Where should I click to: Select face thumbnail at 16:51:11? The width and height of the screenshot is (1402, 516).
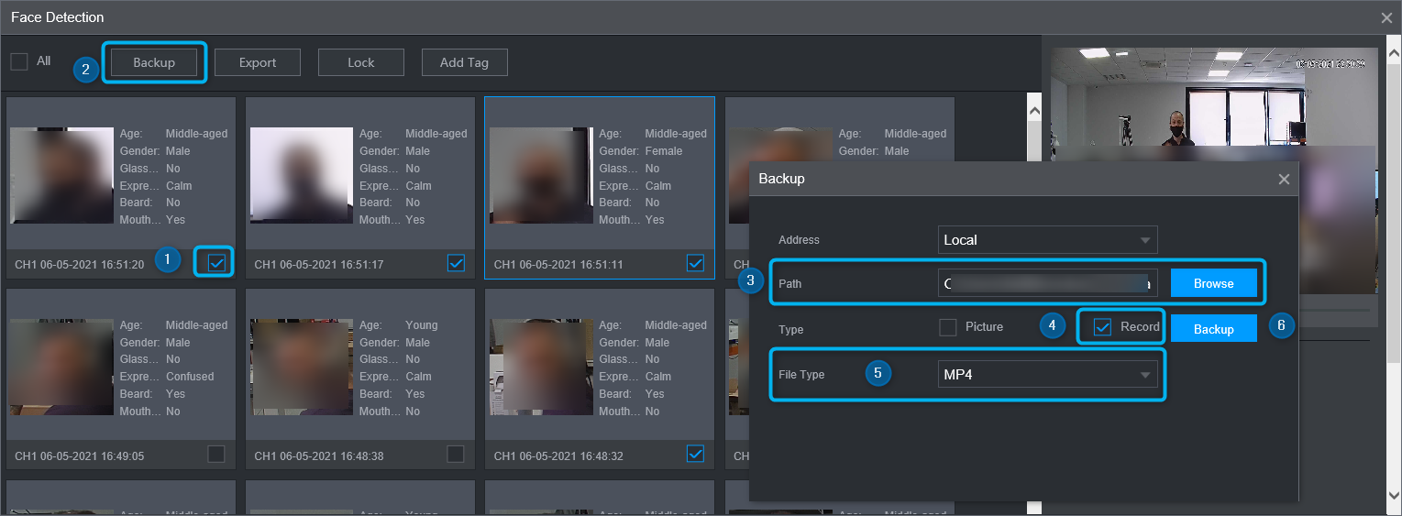[541, 175]
